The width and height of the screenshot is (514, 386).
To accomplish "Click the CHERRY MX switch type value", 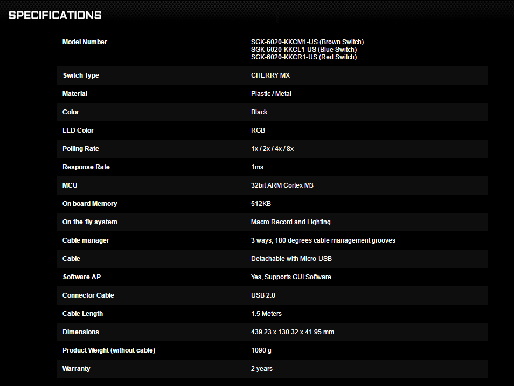I will pos(270,75).
